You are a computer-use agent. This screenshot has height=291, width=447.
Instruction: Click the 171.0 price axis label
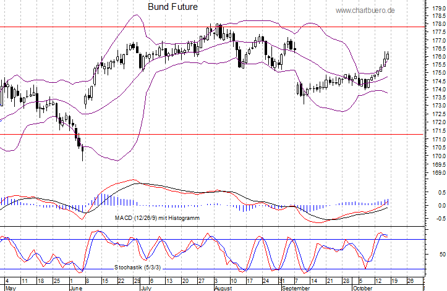(x=439, y=140)
